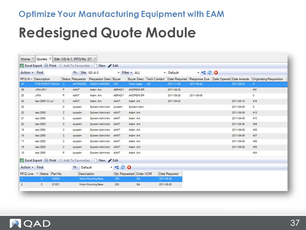Click Excel Export in the RFQ lines toolbar

(x=31, y=160)
